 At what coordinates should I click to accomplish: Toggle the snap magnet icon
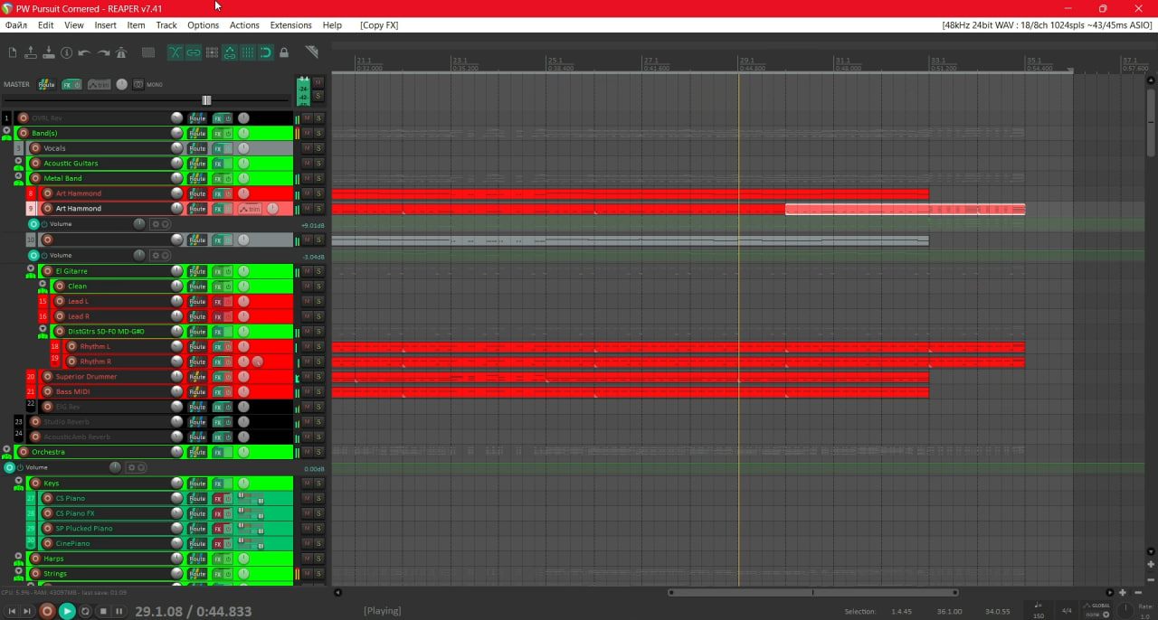pyautogui.click(x=265, y=52)
